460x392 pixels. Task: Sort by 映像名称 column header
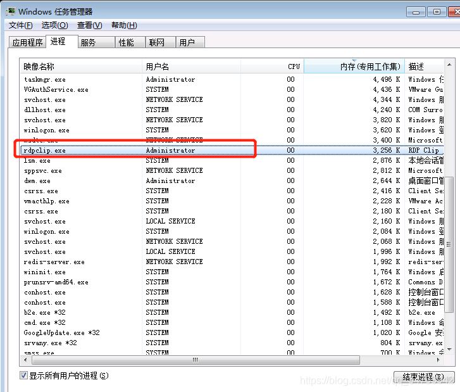click(x=81, y=66)
